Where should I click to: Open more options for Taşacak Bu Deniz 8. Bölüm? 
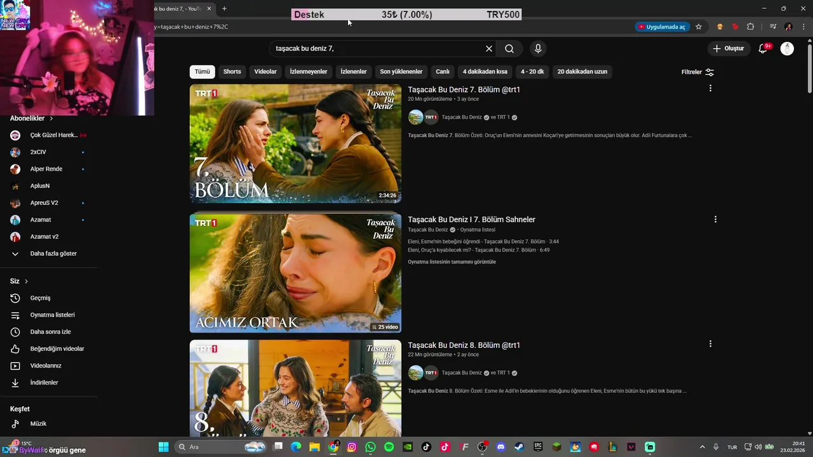point(710,343)
